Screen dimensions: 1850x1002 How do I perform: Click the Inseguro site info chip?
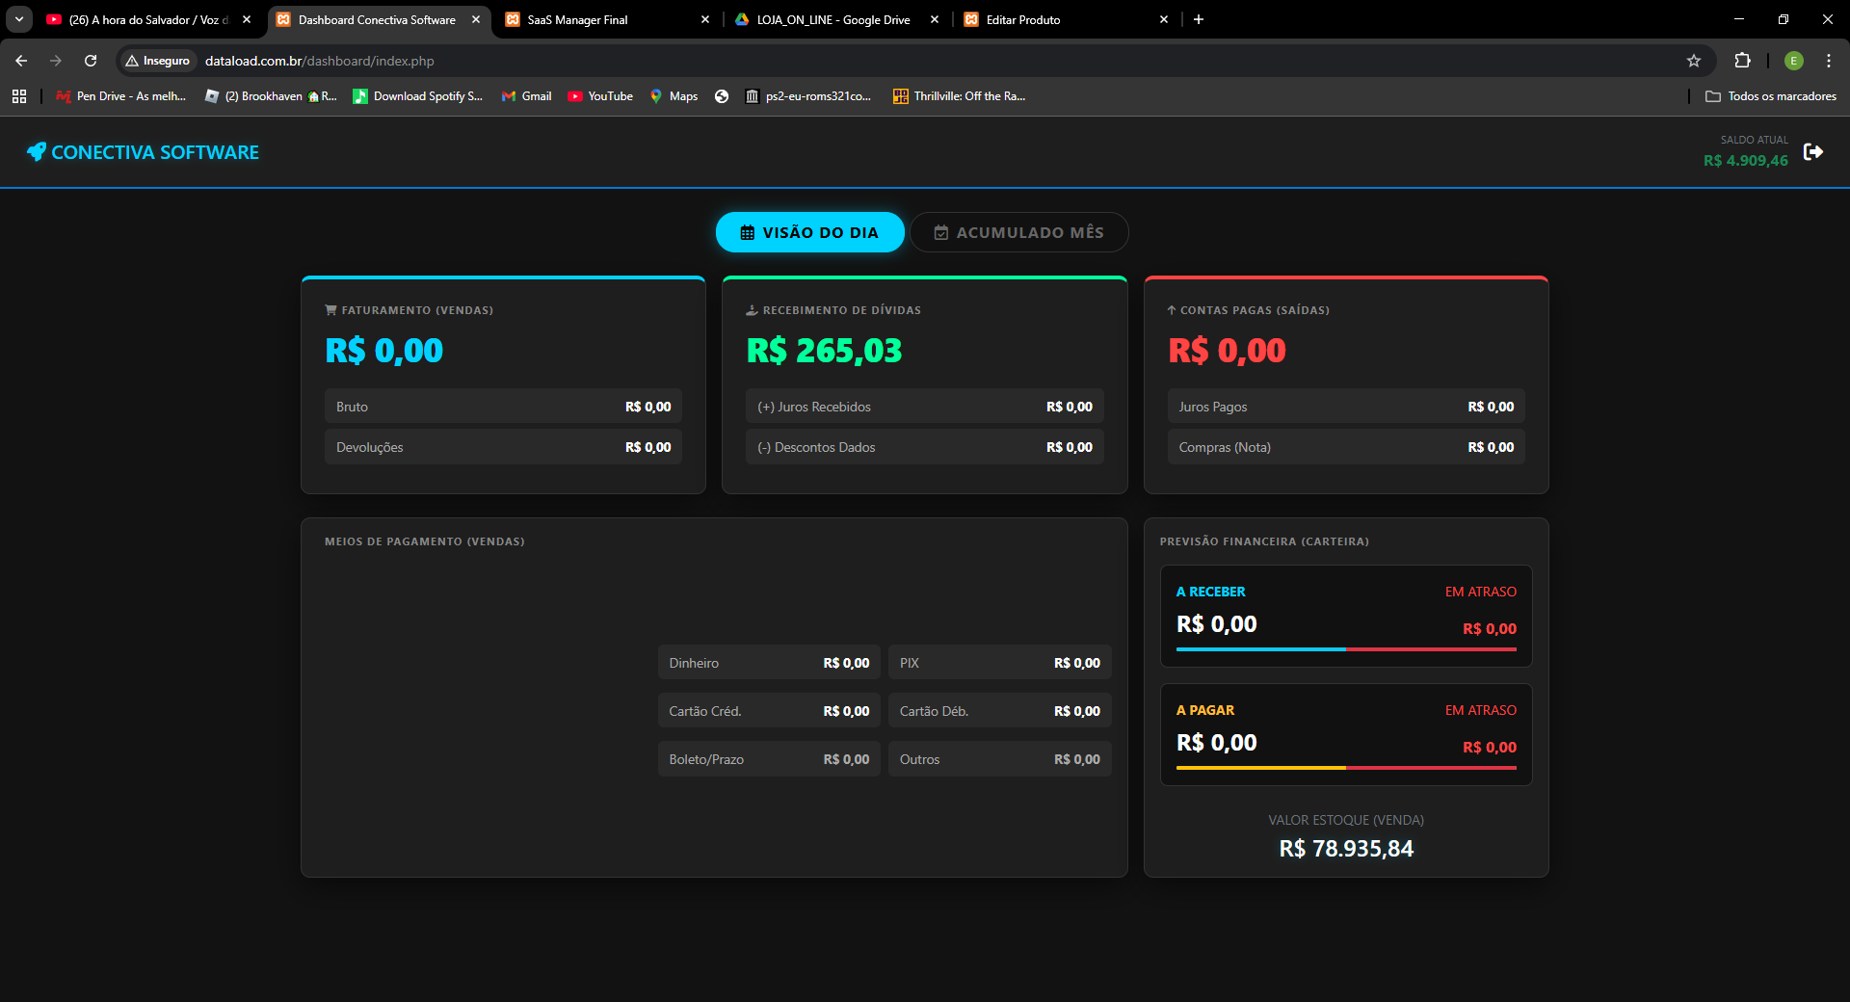coord(158,61)
